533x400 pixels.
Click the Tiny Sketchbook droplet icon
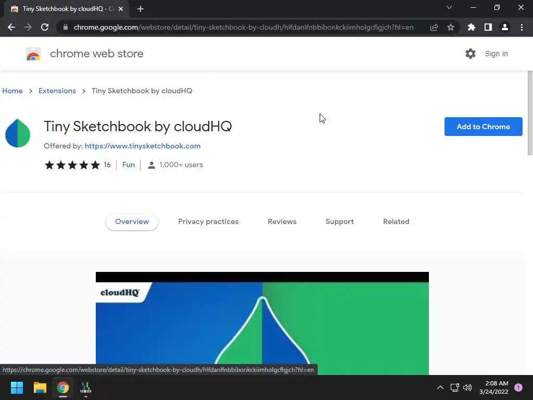pyautogui.click(x=18, y=133)
